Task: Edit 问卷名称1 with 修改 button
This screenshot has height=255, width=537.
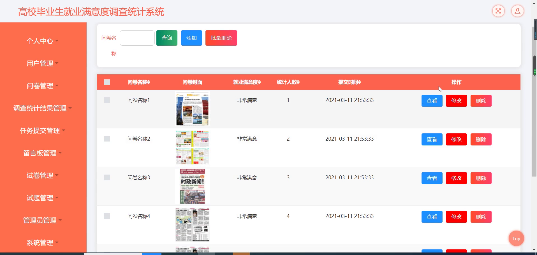Action: tap(456, 101)
